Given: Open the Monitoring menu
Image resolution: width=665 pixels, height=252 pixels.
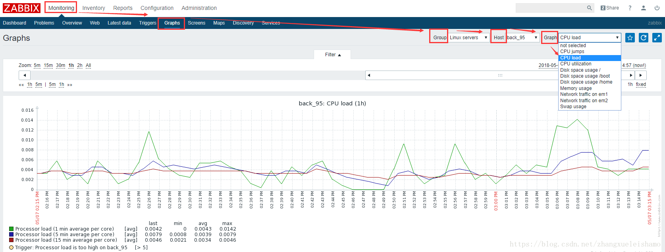Looking at the screenshot, I should click(61, 8).
